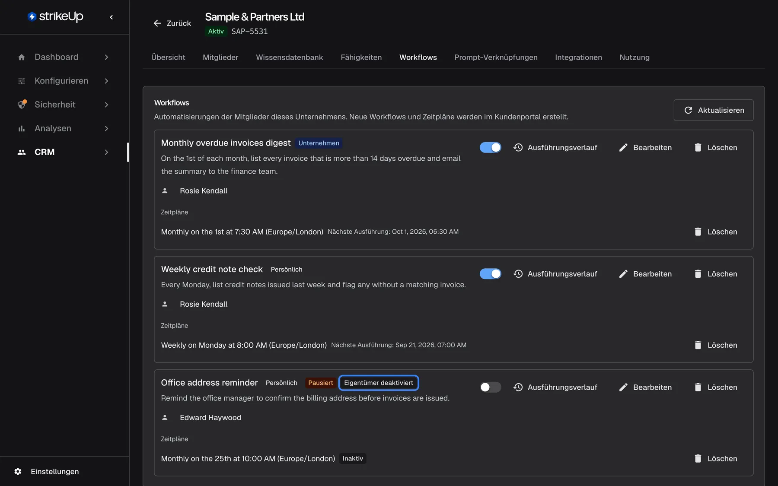The width and height of the screenshot is (778, 486).
Task: Click the Konfigurieren sliders icon
Action: click(22, 81)
